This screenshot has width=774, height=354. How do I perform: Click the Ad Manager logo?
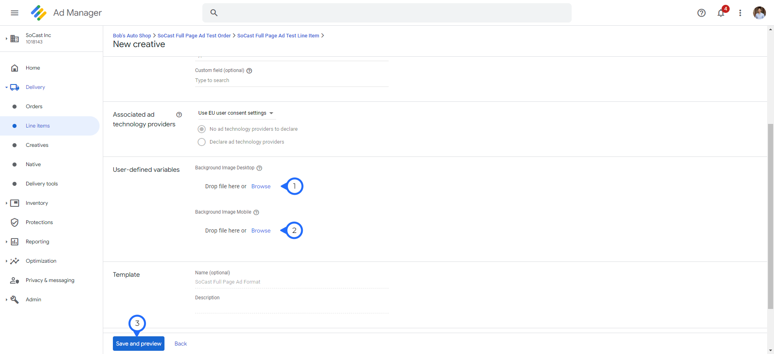pos(39,13)
